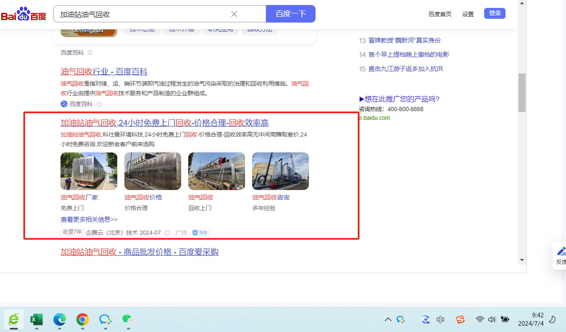Click the 油气回收厂家 truck thumbnail image
The width and height of the screenshot is (566, 332).
(x=89, y=171)
